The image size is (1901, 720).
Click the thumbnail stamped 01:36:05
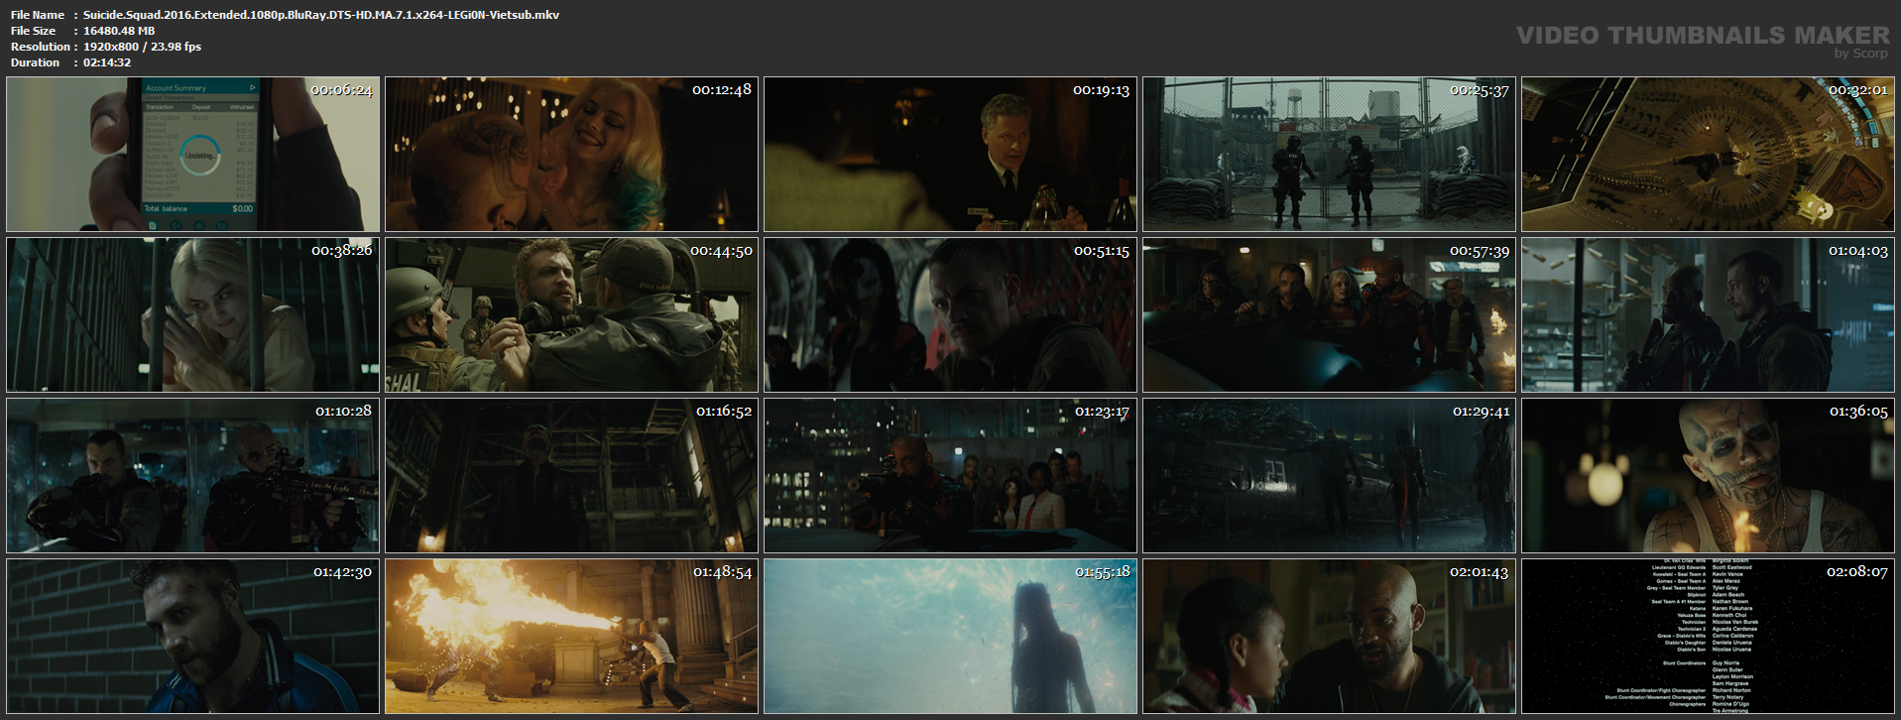coord(1708,476)
